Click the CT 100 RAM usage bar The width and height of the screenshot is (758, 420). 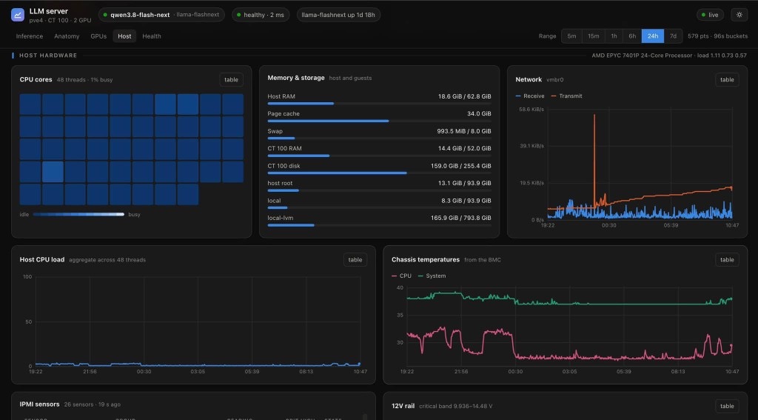[x=379, y=156]
